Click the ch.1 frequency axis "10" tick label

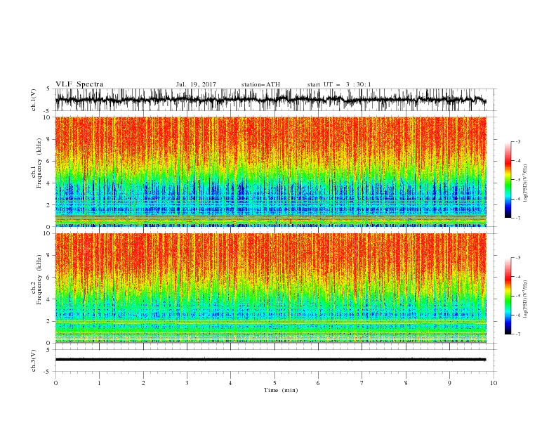pos(48,117)
